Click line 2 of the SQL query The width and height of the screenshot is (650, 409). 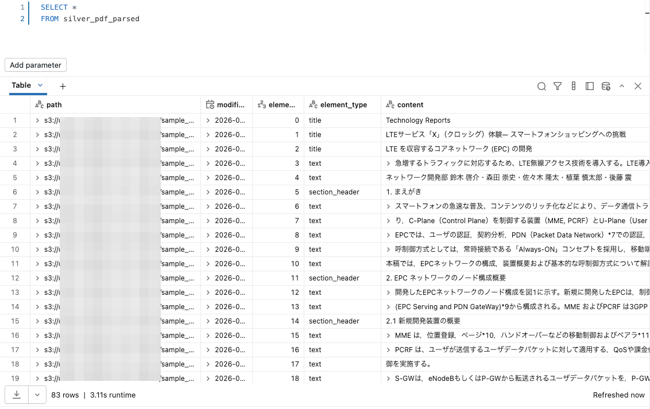coord(90,18)
